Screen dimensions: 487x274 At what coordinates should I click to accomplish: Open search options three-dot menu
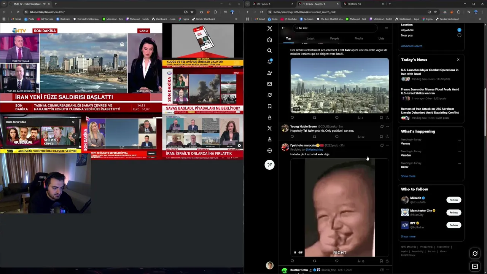pyautogui.click(x=386, y=28)
